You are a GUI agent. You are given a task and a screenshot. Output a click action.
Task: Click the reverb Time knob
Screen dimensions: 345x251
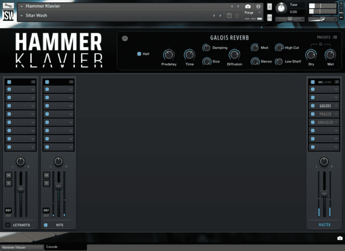189,54
